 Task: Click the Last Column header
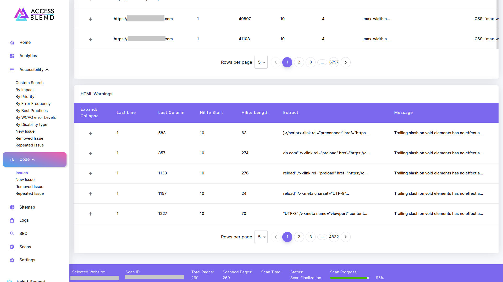click(x=171, y=113)
